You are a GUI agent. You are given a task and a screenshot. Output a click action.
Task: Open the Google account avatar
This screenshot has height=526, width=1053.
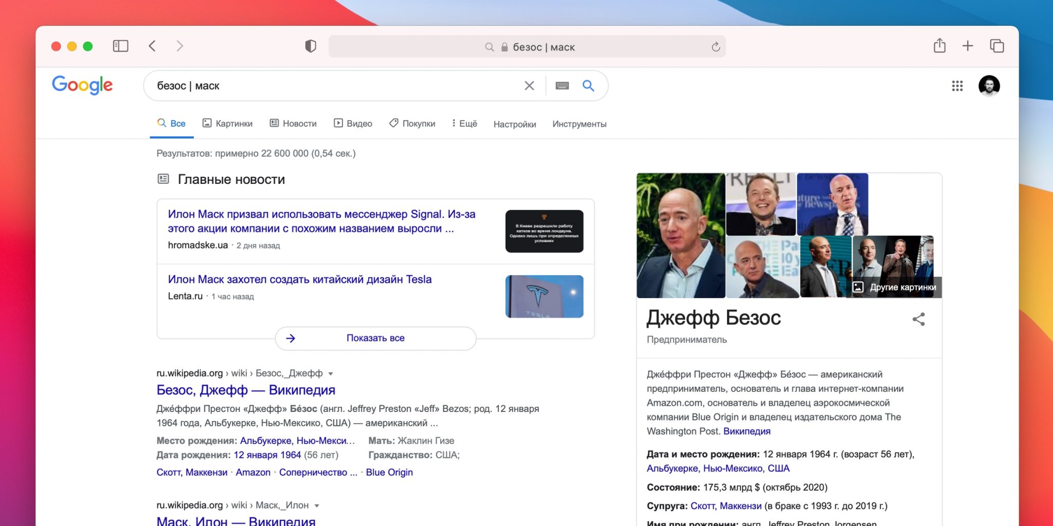click(x=989, y=86)
